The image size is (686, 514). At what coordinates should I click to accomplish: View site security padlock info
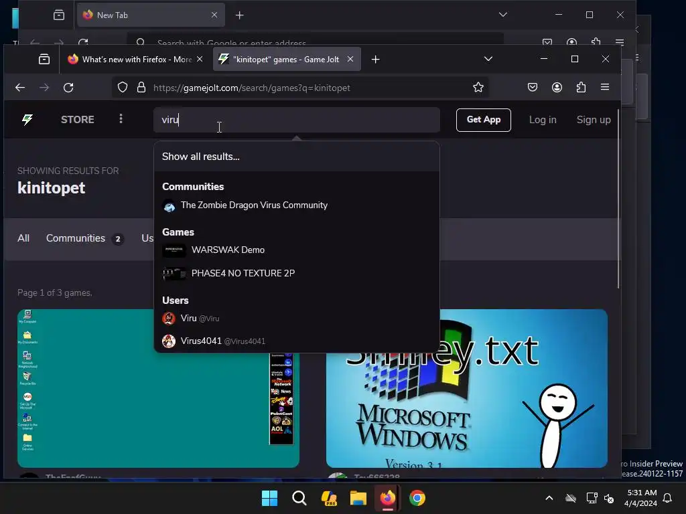tap(141, 88)
